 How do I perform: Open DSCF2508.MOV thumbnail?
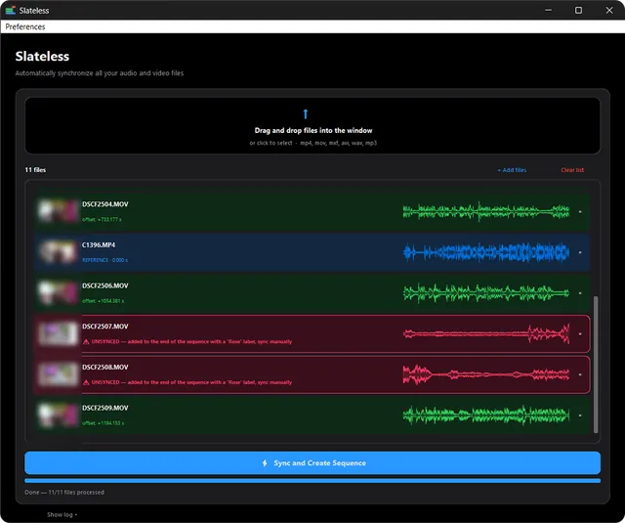(x=59, y=374)
